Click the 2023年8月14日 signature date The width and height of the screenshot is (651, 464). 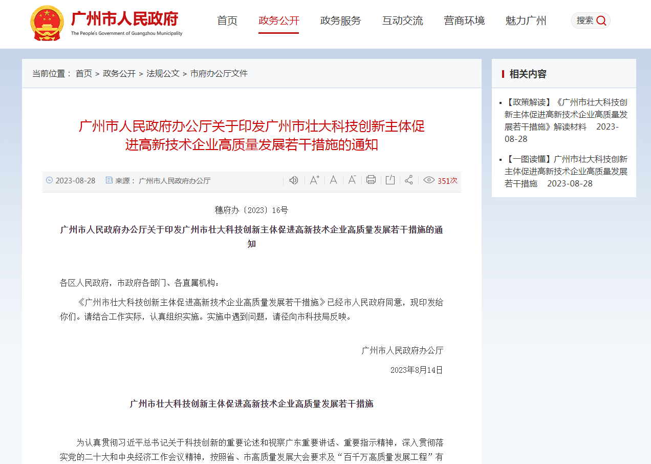pos(417,370)
